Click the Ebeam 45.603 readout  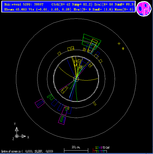point(15,9)
